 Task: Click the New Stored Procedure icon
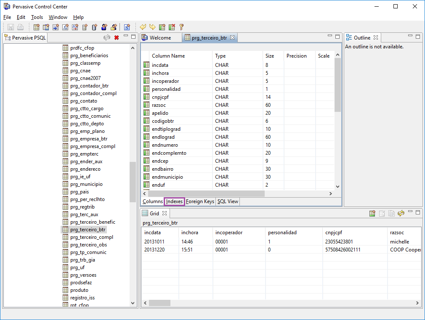click(56, 27)
